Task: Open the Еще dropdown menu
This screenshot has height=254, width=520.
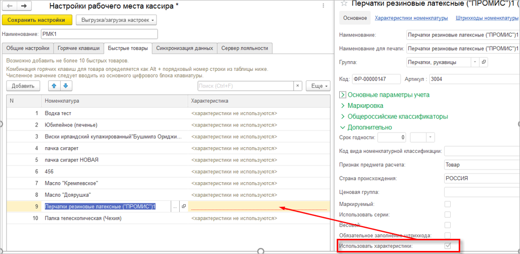Action: click(x=318, y=86)
